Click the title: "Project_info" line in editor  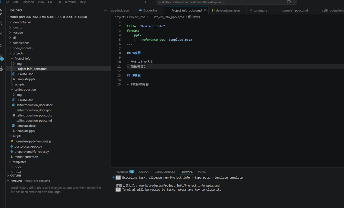pyautogui.click(x=146, y=26)
